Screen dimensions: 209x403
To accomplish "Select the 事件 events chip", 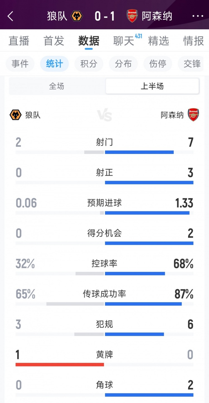I will (x=20, y=64).
